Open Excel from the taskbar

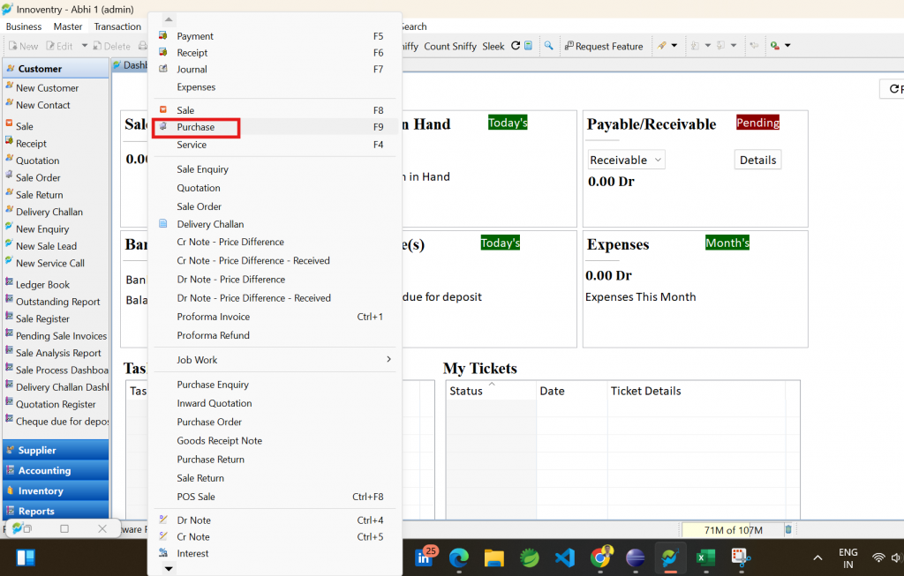[705, 557]
